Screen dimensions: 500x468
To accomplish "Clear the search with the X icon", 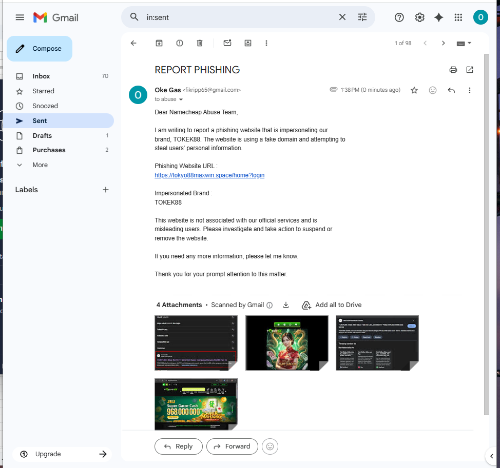I will [x=342, y=17].
